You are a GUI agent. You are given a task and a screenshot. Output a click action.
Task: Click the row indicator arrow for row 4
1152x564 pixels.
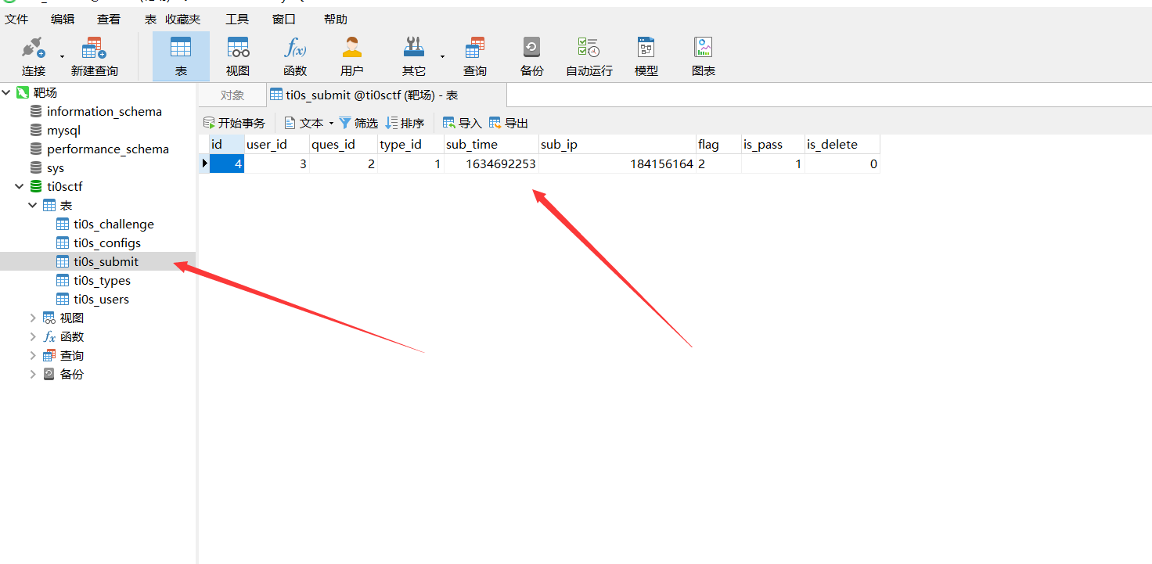(x=204, y=163)
